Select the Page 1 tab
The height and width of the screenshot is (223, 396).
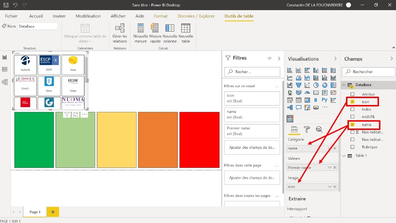(x=35, y=212)
